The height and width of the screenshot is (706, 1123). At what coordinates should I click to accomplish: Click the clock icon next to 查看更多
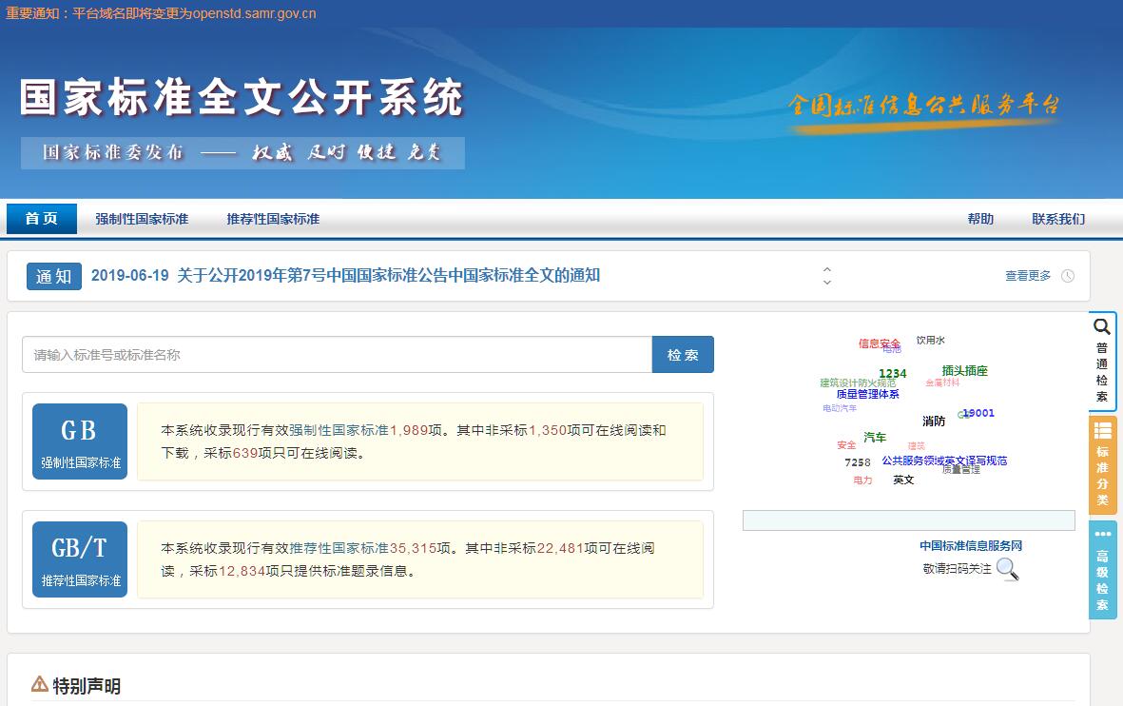(x=1068, y=276)
